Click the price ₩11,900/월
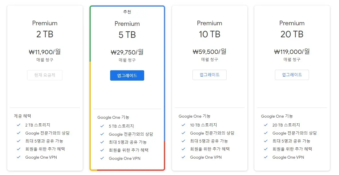 [x=45, y=52]
